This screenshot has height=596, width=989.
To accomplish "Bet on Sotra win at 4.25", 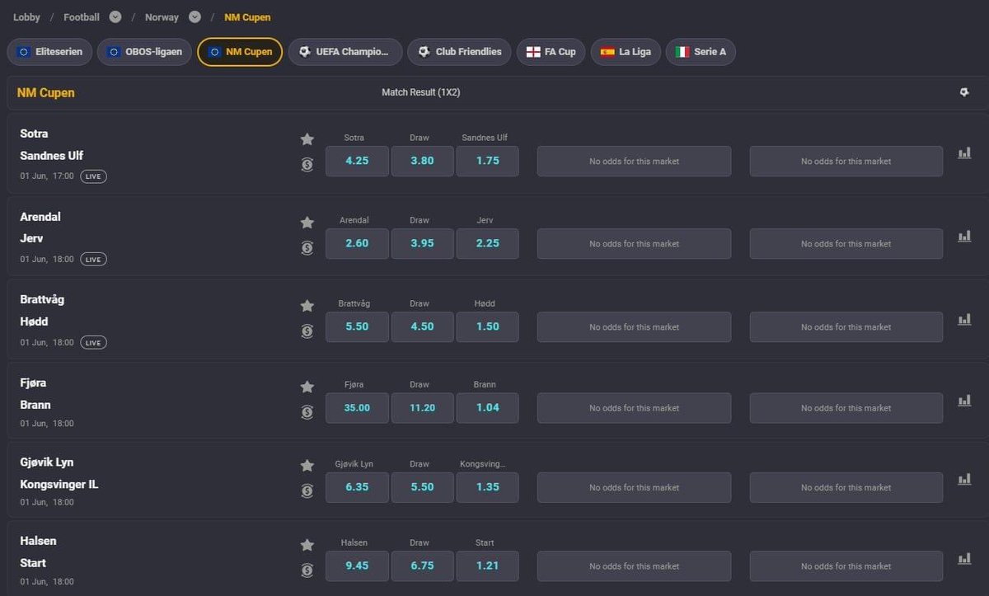I will pyautogui.click(x=357, y=162).
